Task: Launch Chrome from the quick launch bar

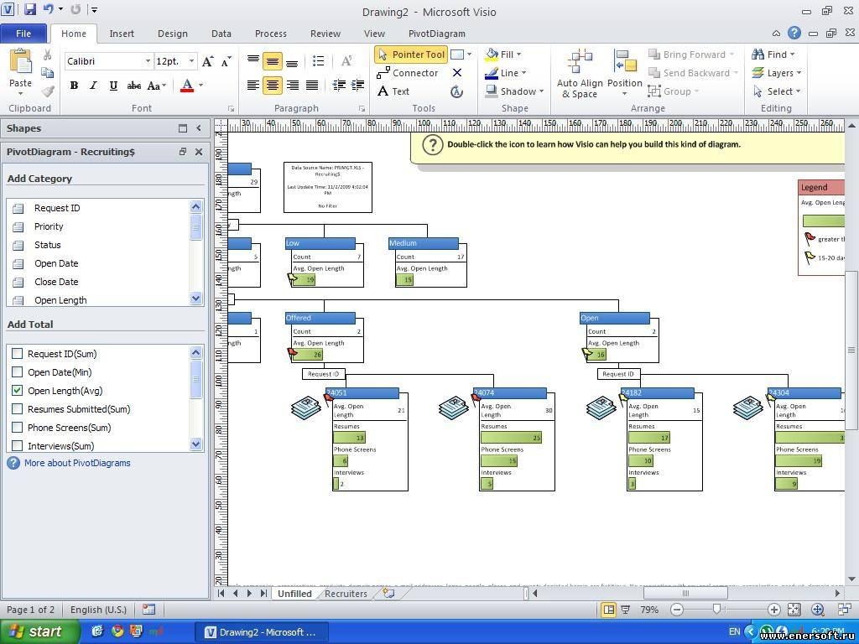Action: tap(117, 631)
